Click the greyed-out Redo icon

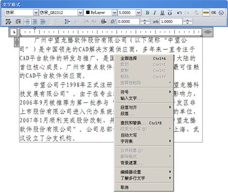[187, 13]
